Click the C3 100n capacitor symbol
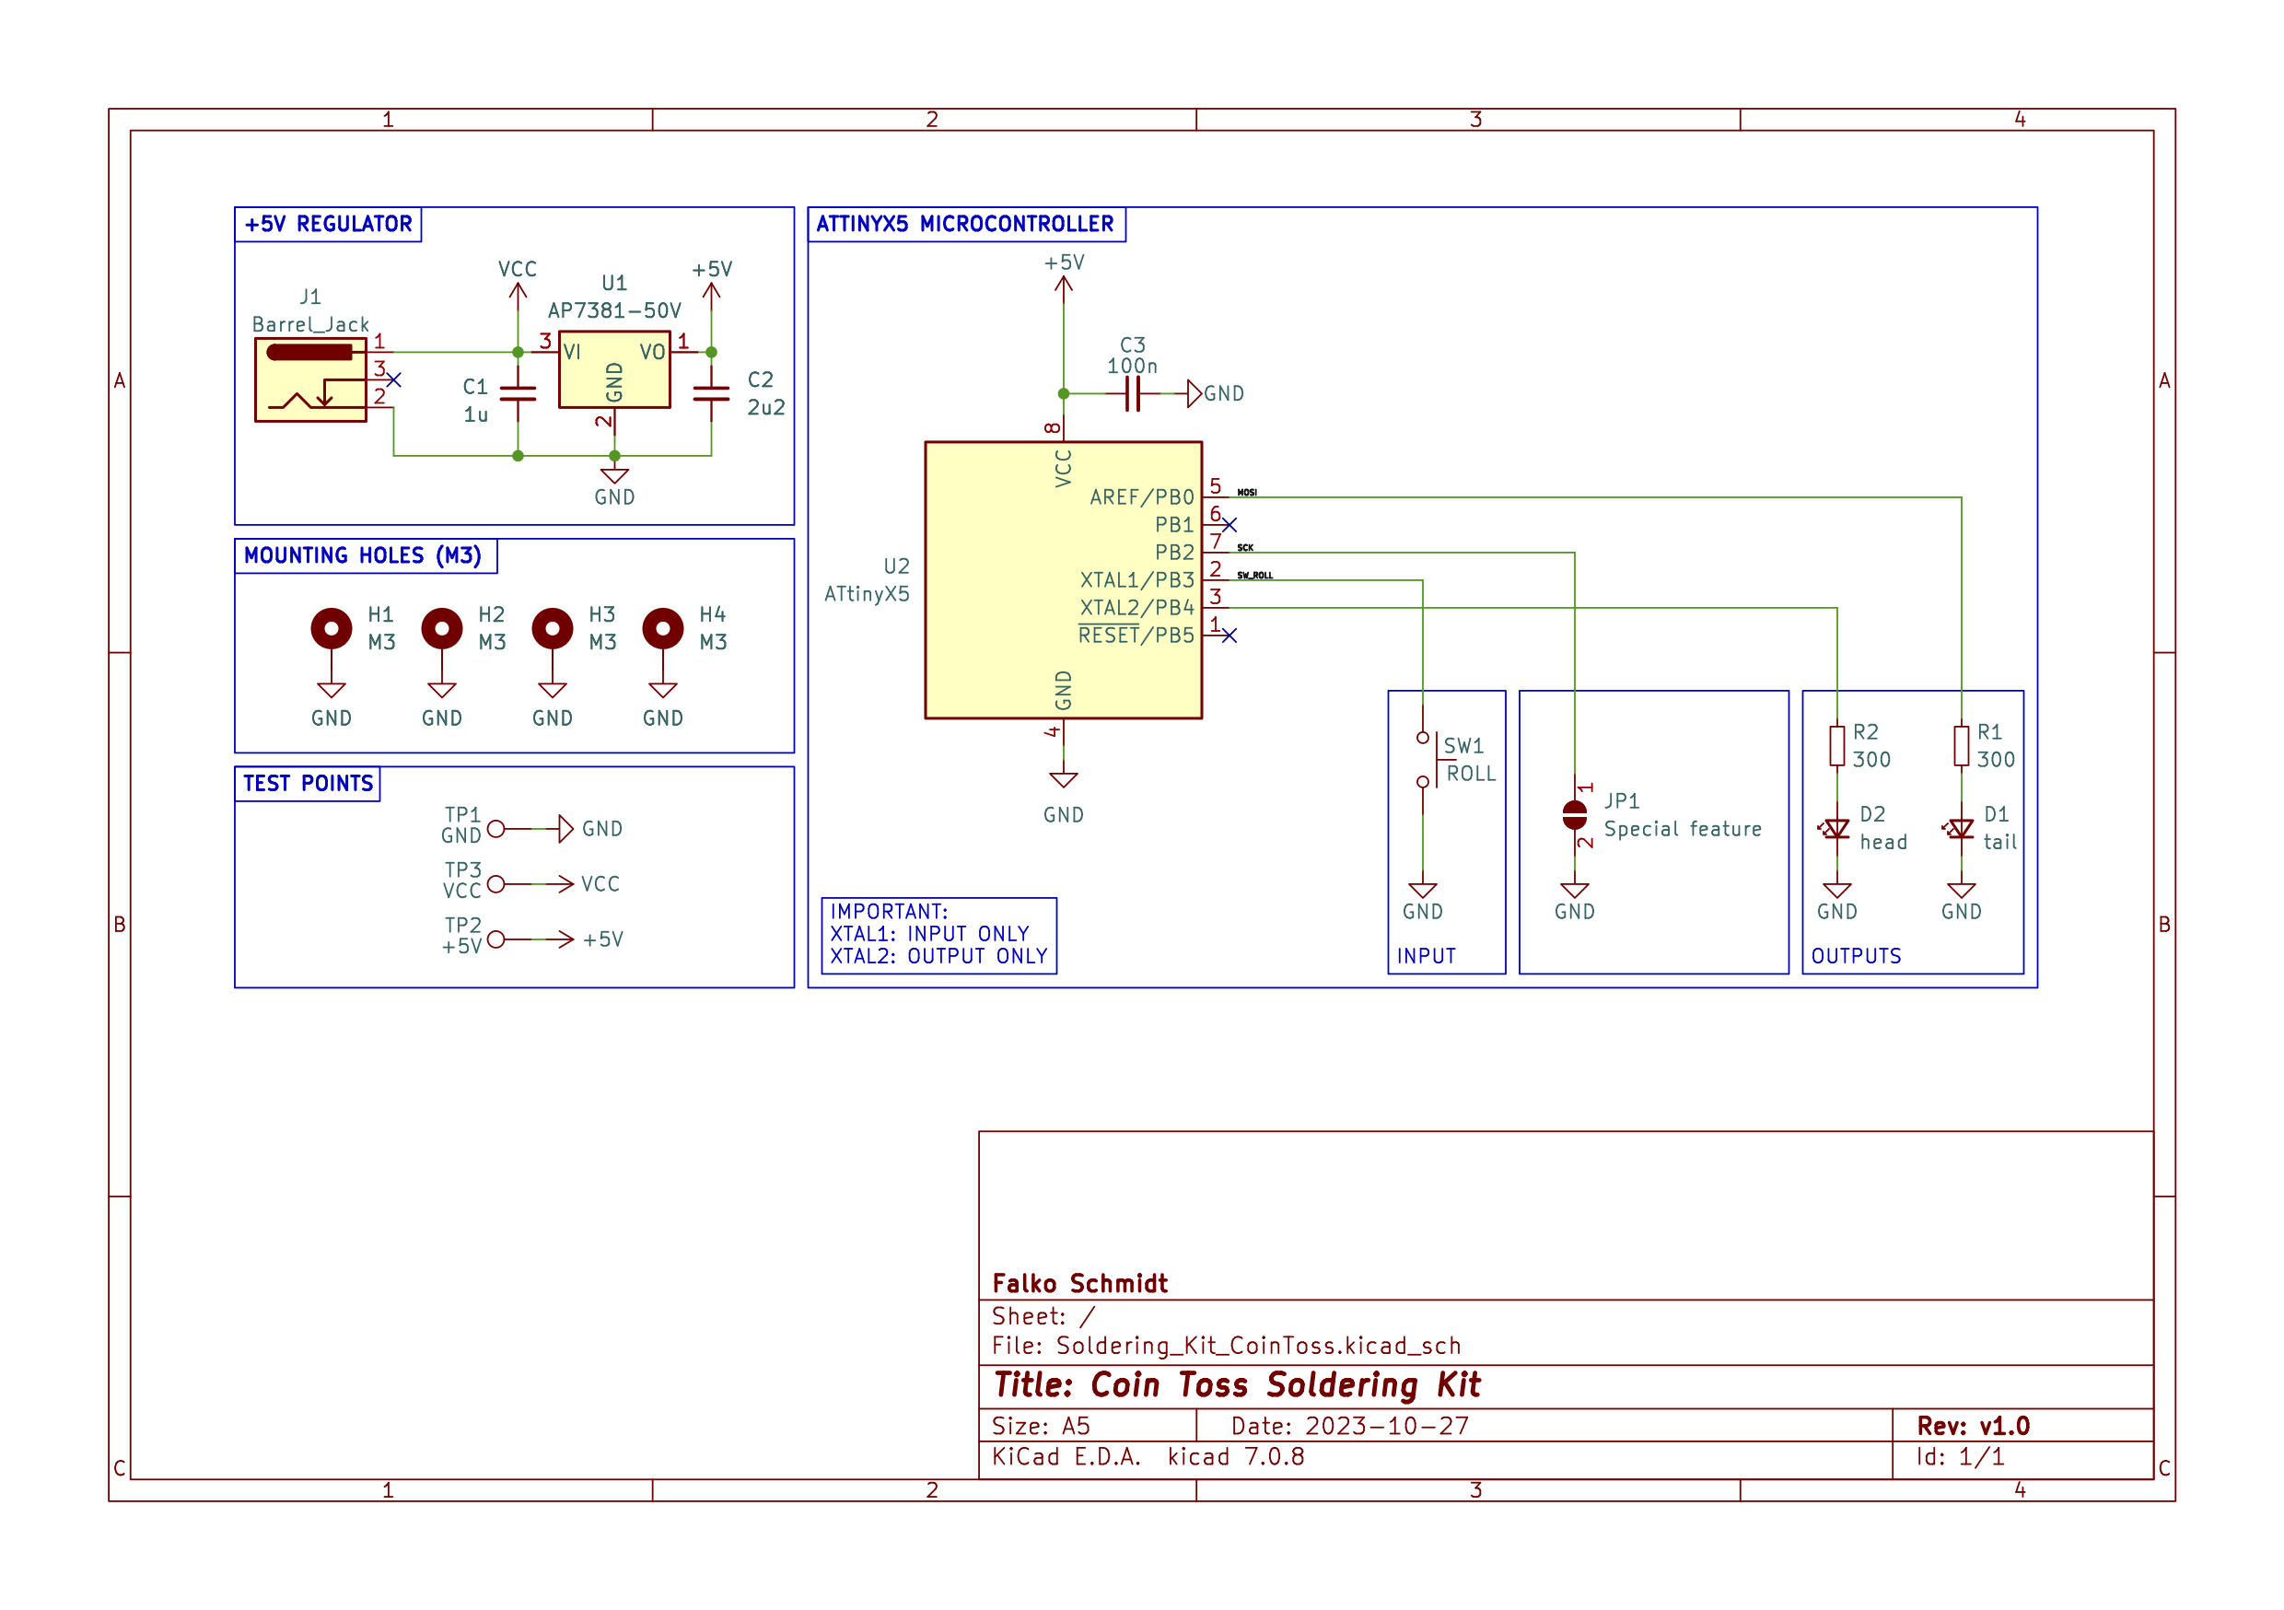The image size is (2284, 1610). click(x=1132, y=394)
